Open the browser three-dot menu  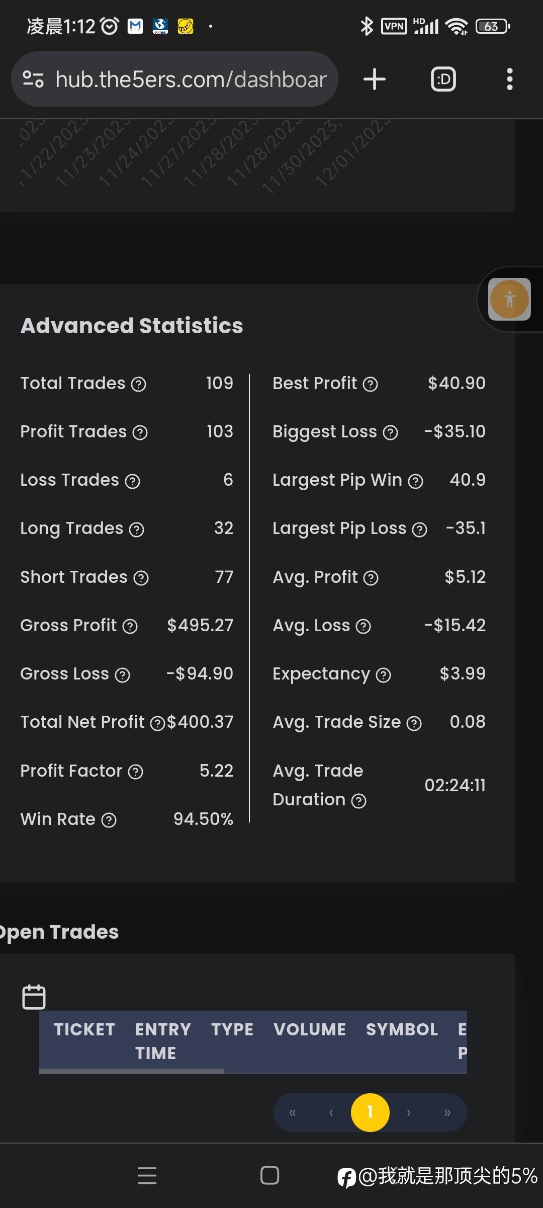click(x=509, y=79)
